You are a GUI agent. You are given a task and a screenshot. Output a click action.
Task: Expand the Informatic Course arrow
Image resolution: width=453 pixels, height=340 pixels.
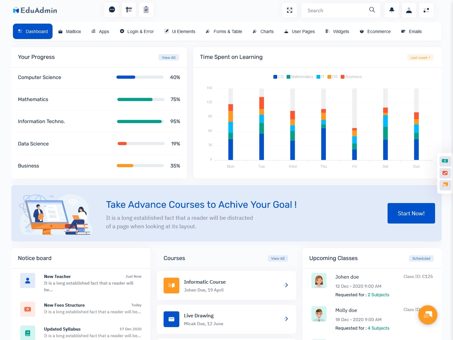(x=286, y=285)
